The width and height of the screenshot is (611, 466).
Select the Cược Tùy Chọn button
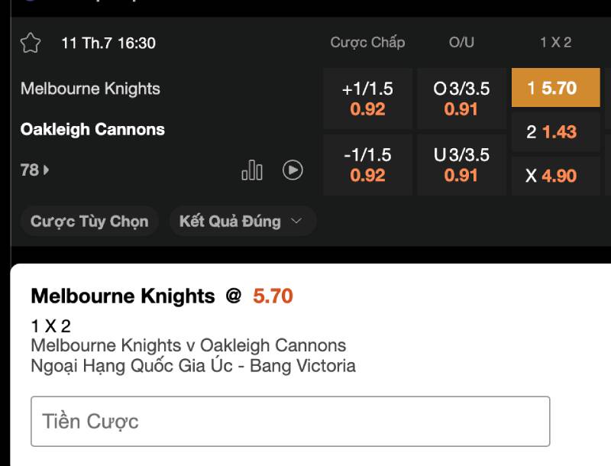89,221
